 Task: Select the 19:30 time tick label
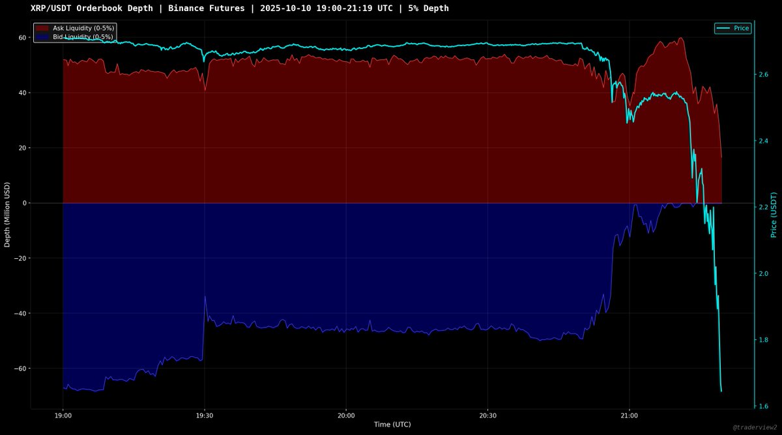tap(205, 415)
